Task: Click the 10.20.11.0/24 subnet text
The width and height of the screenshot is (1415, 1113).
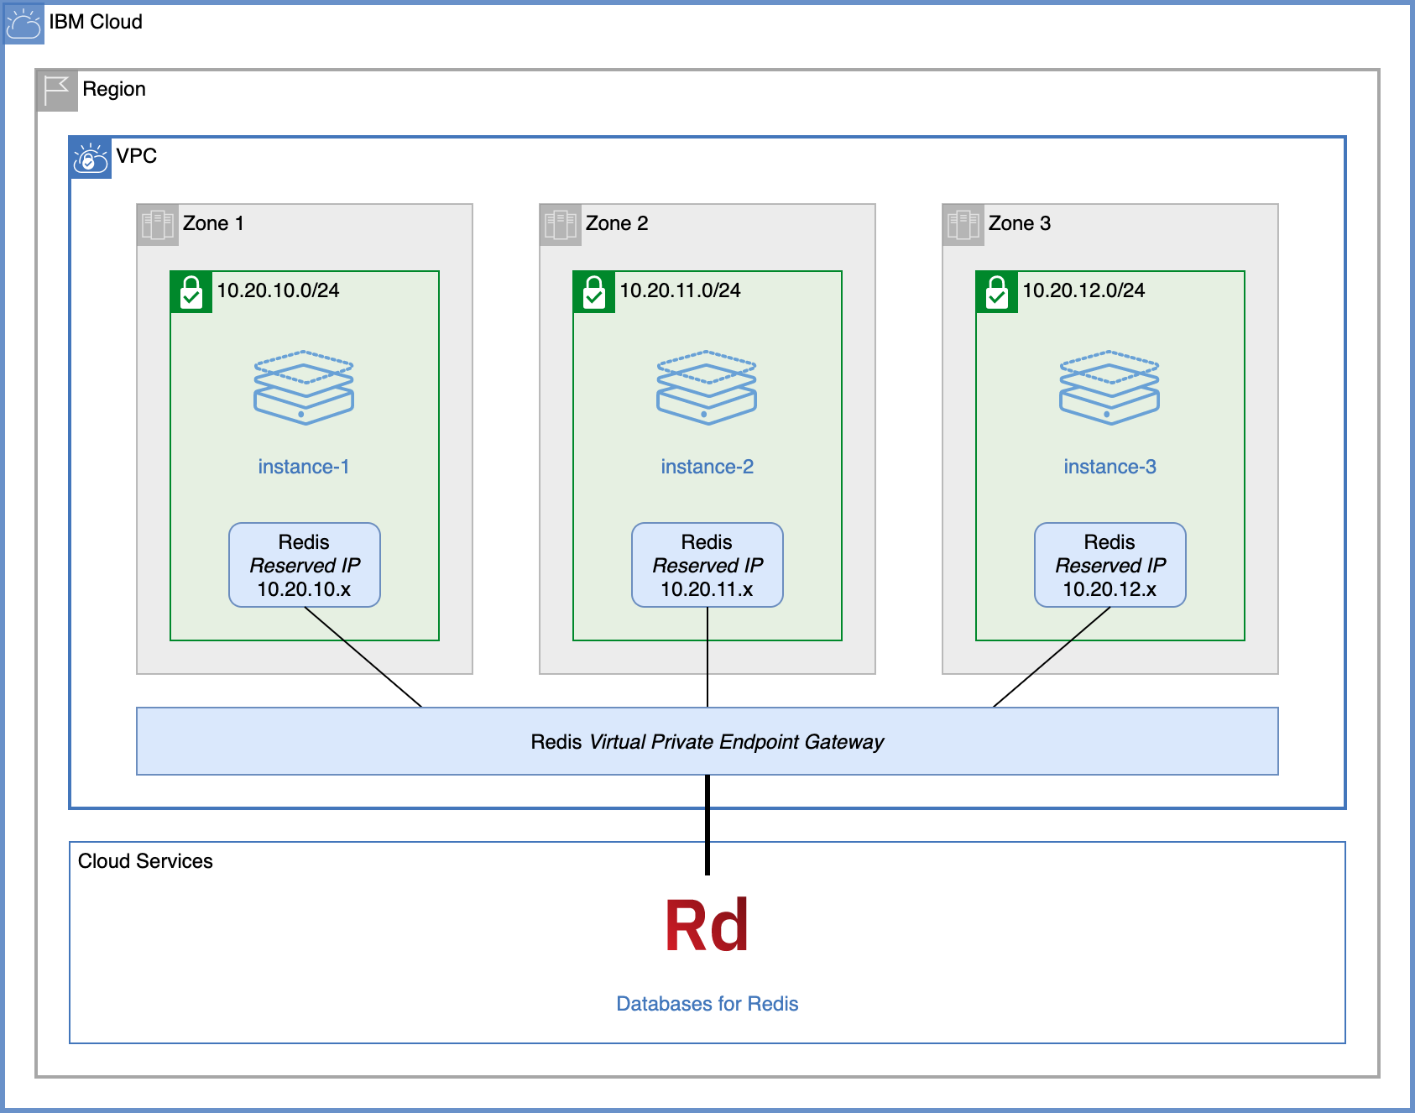Action: click(x=681, y=290)
